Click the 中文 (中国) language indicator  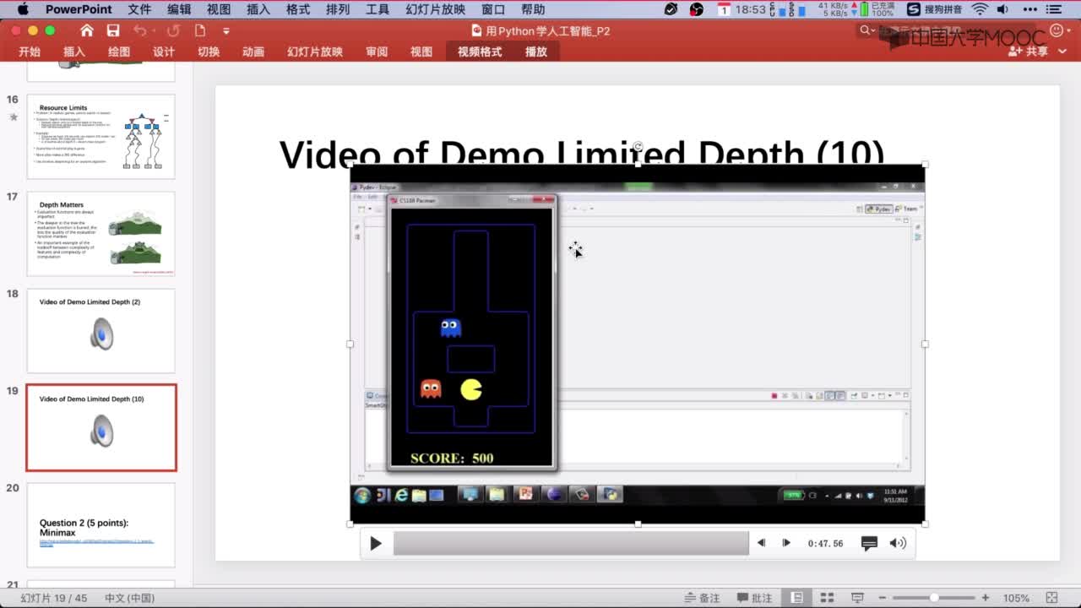(129, 598)
